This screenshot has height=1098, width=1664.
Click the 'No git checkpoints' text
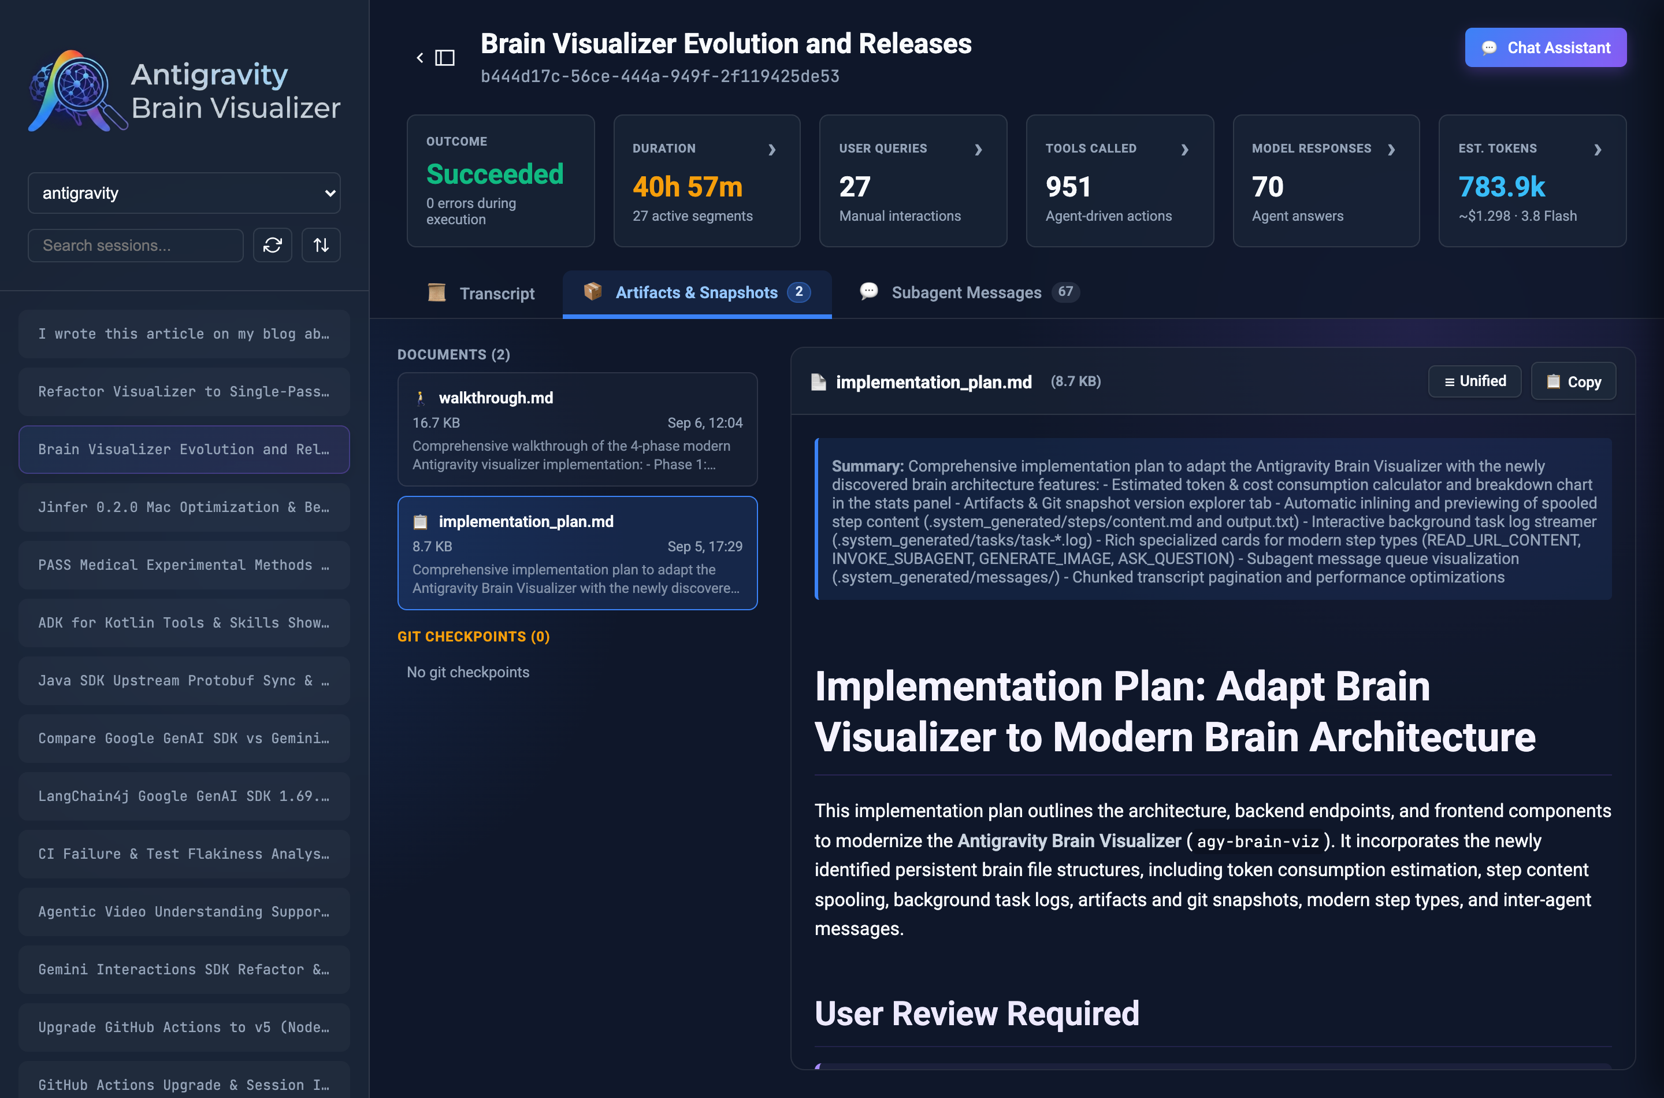(x=469, y=672)
